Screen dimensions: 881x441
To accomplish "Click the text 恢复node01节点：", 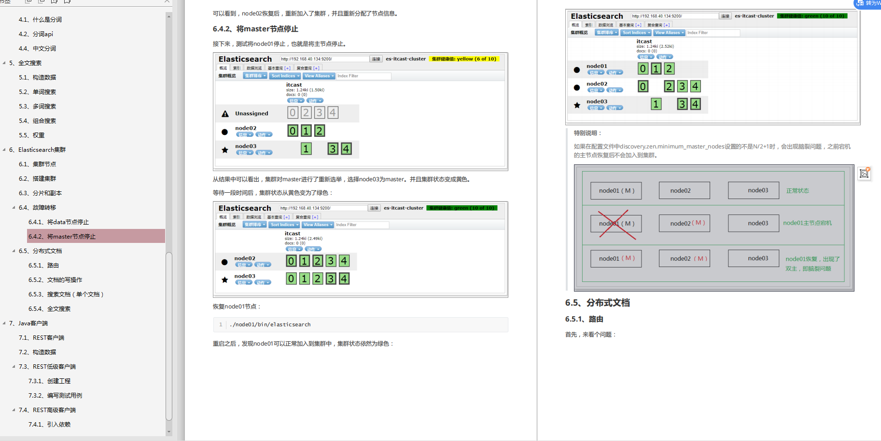I will pyautogui.click(x=237, y=307).
